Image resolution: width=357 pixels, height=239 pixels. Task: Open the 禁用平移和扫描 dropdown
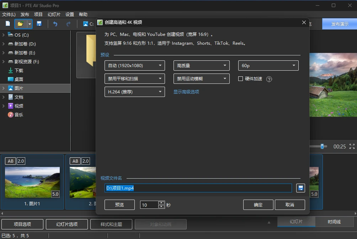[134, 79]
